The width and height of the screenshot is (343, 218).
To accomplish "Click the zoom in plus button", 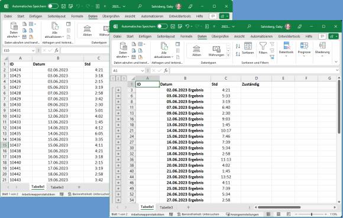I will click(325, 214).
